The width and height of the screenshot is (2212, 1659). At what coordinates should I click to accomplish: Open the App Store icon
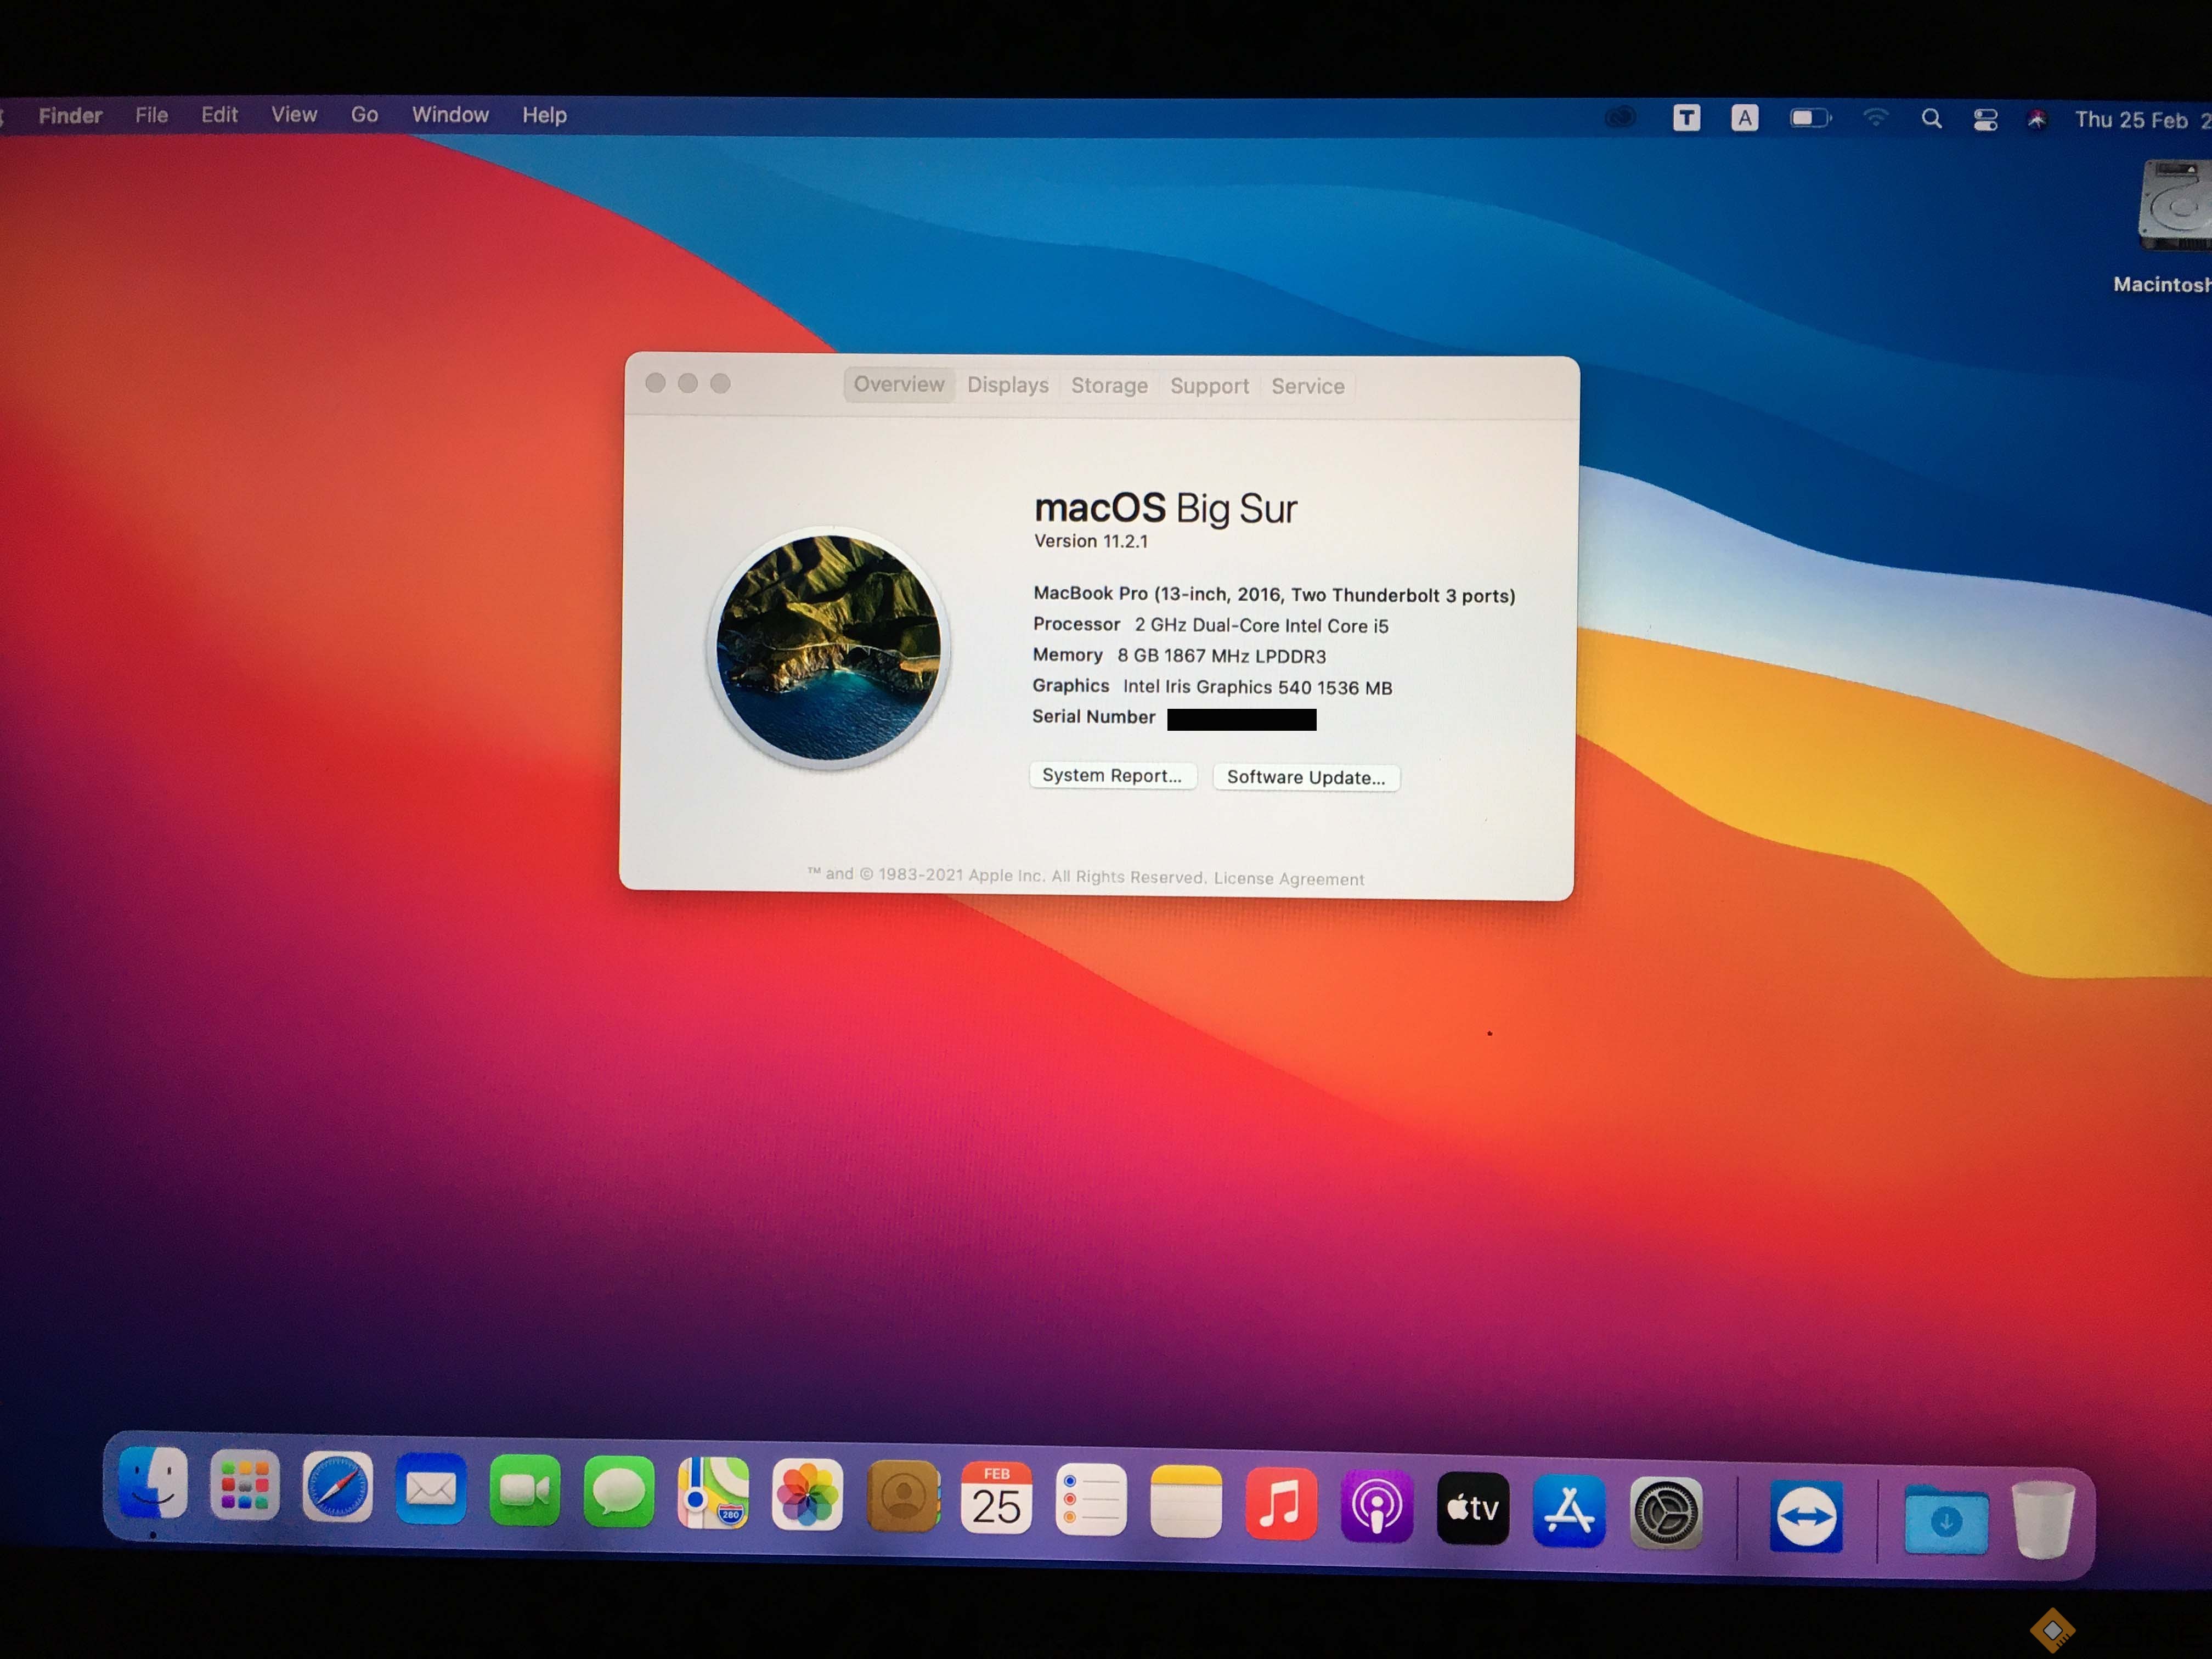click(x=1569, y=1511)
